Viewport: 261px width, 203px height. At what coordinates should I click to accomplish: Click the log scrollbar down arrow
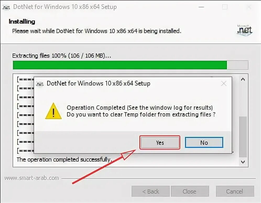pos(243,162)
